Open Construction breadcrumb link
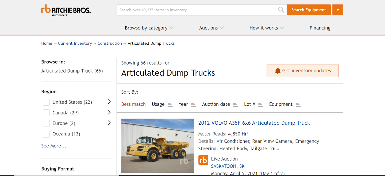The width and height of the screenshot is (385, 176). pos(110,43)
